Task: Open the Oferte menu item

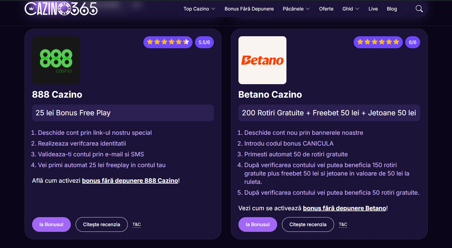Action: pyautogui.click(x=326, y=9)
